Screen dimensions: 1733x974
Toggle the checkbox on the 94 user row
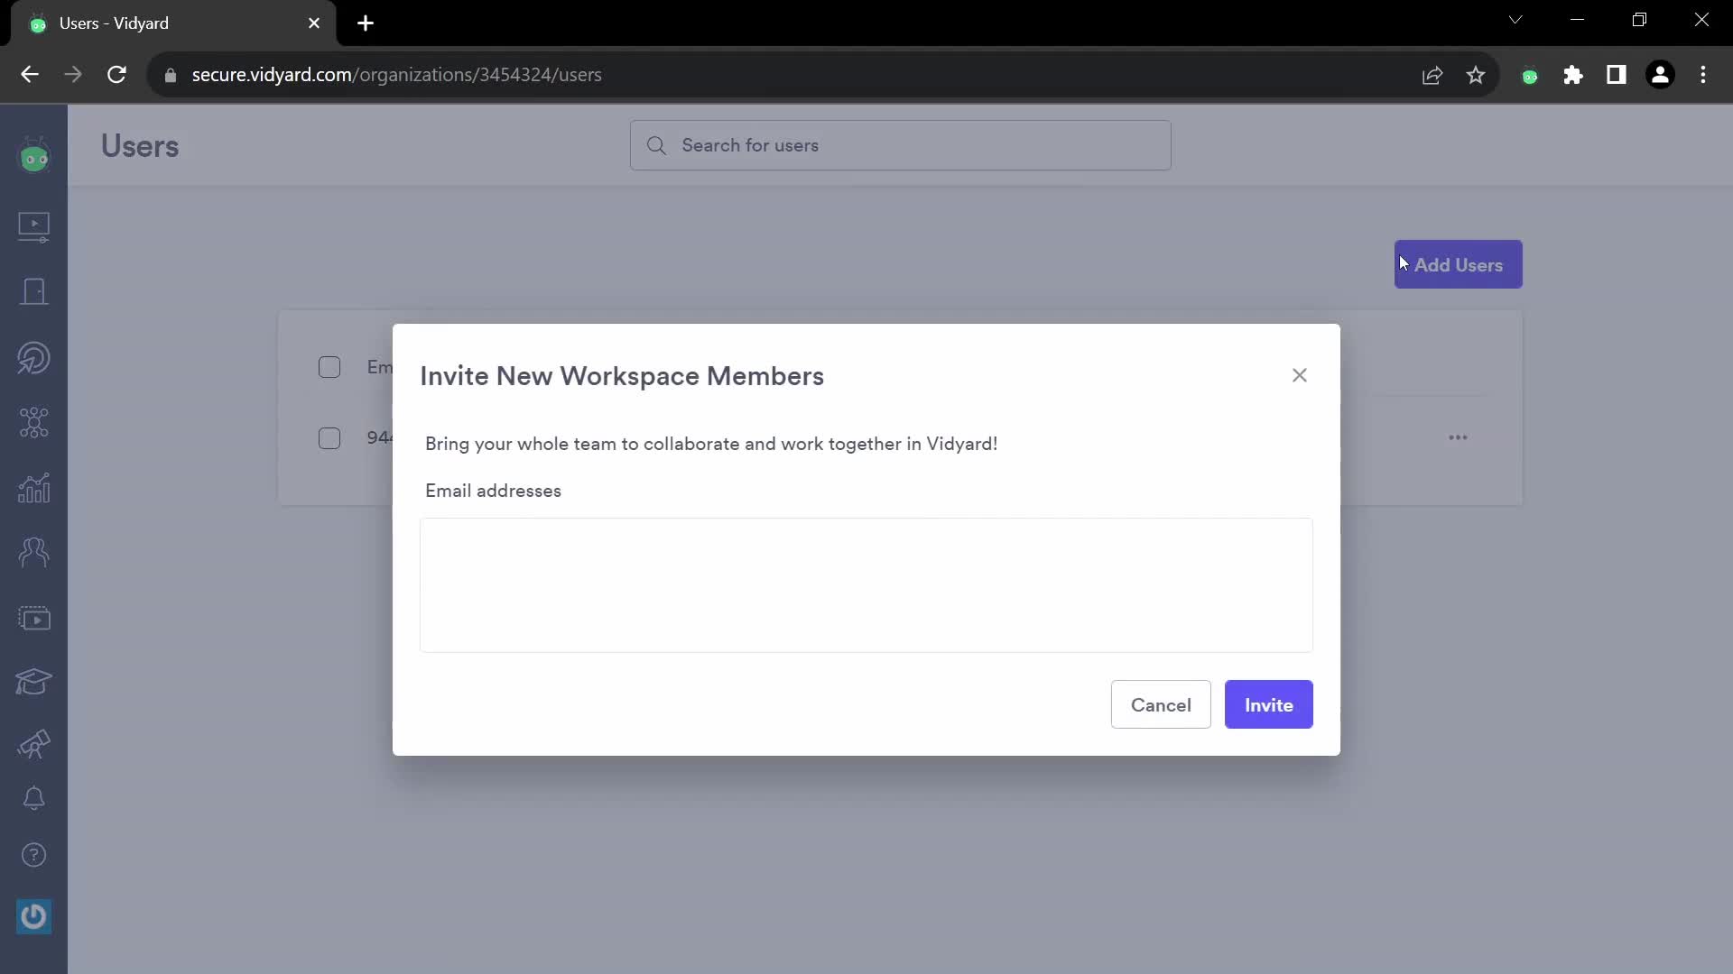[329, 438]
